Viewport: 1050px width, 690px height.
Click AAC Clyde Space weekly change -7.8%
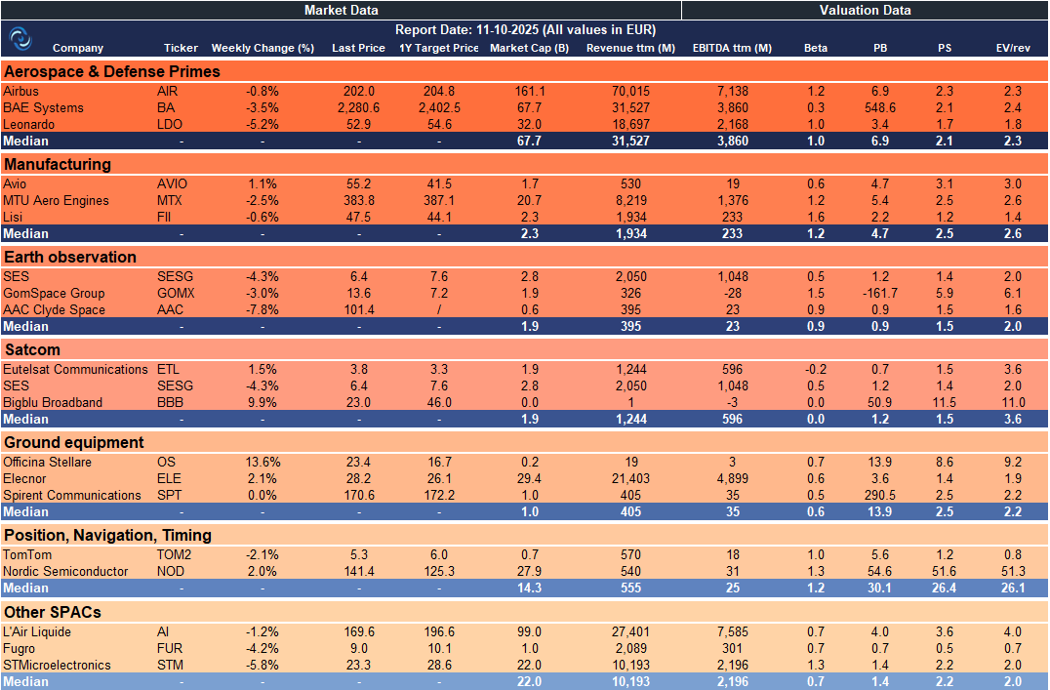[262, 310]
